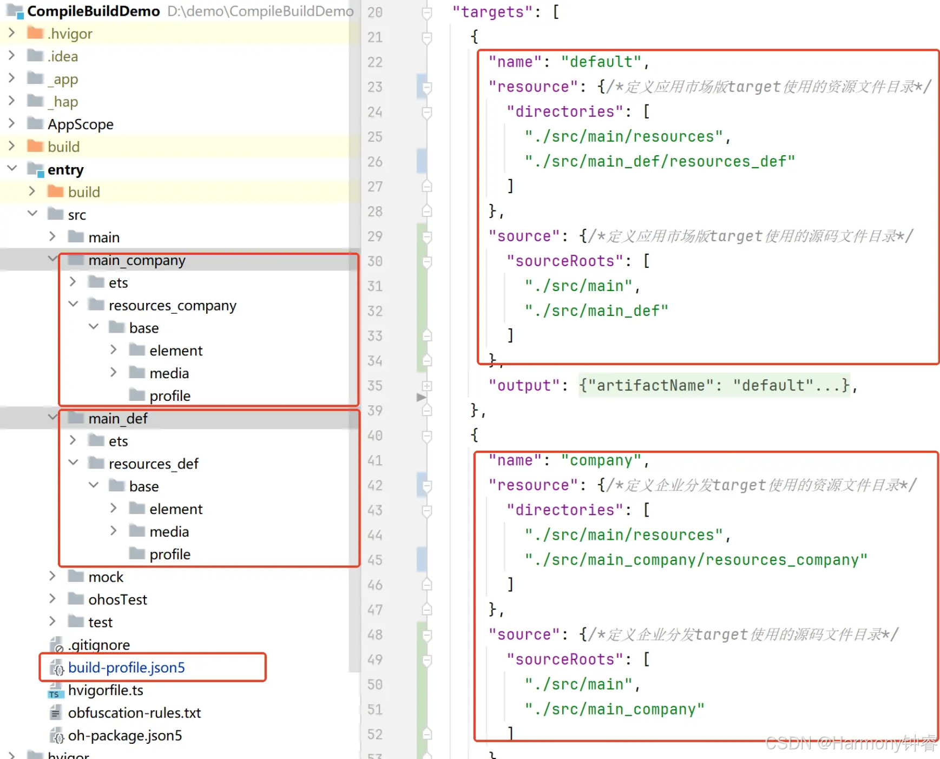Select profile folder under resources_company
The height and width of the screenshot is (759, 940).
(x=170, y=396)
